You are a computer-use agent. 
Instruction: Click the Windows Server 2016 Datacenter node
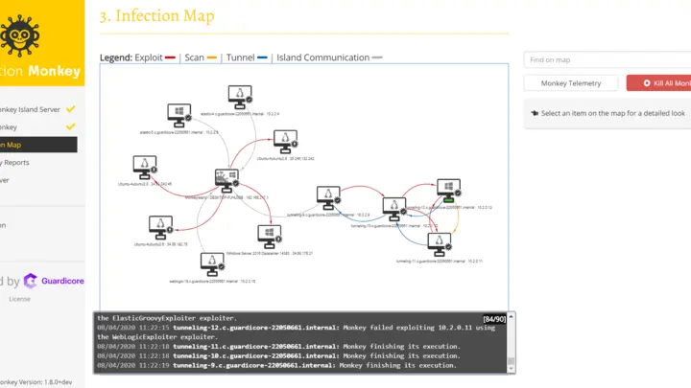click(x=268, y=236)
